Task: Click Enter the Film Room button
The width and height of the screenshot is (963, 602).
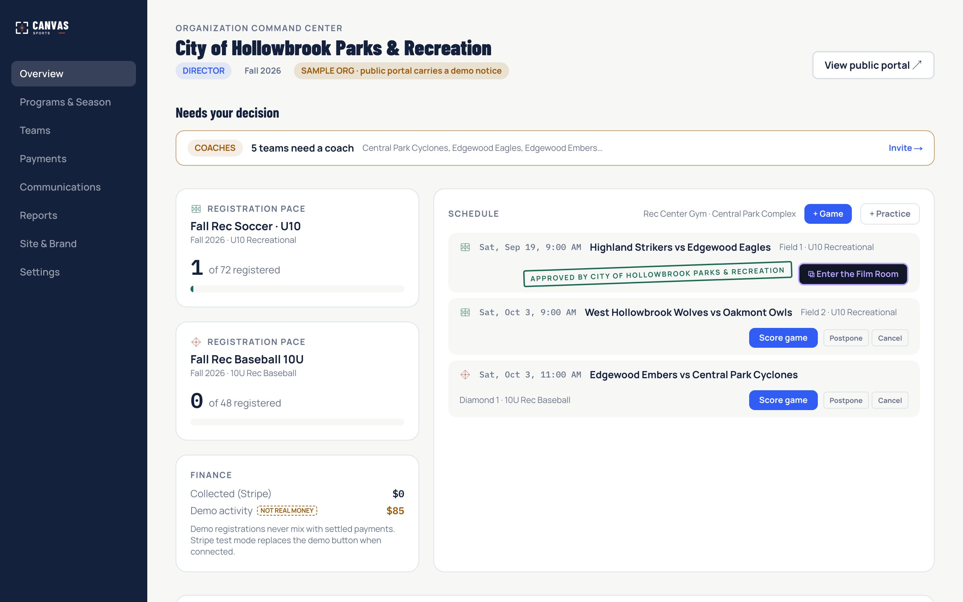Action: [x=853, y=274]
